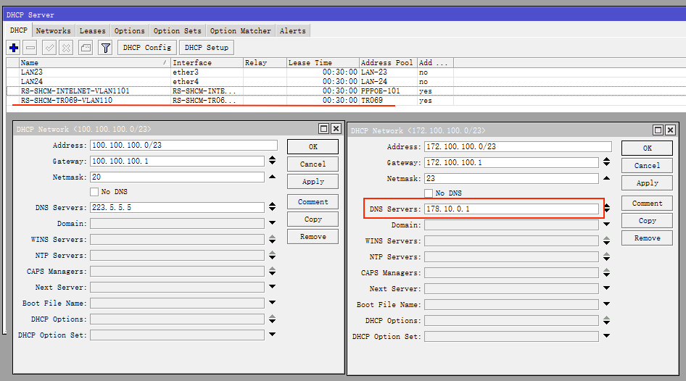Toggle No DNS in 100.100.100.0/23 window
This screenshot has width=686, height=381.
point(94,192)
